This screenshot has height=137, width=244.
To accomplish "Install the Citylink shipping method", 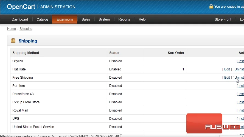I will point(241,61).
